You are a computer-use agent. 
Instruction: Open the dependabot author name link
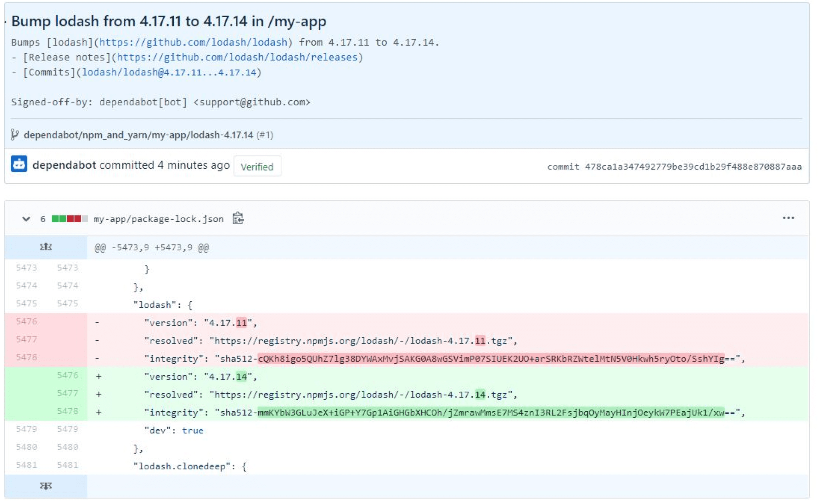64,165
